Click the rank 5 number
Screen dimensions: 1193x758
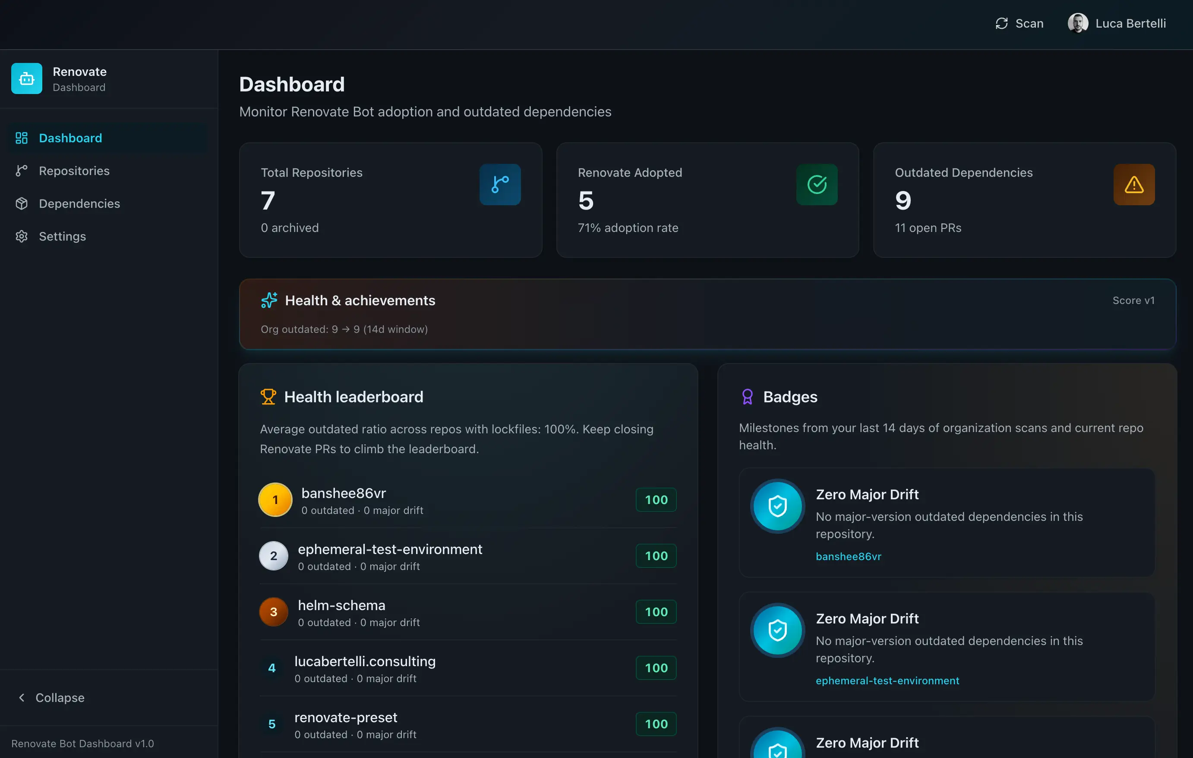pos(272,724)
